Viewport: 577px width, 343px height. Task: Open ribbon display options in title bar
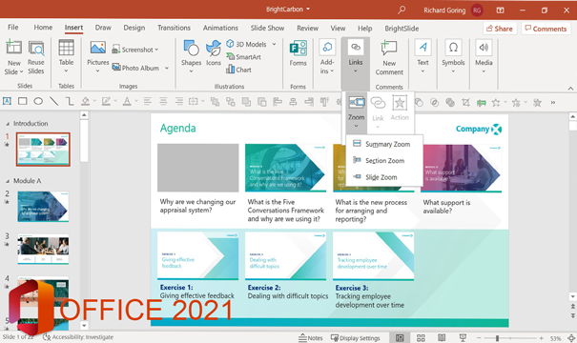(x=500, y=10)
